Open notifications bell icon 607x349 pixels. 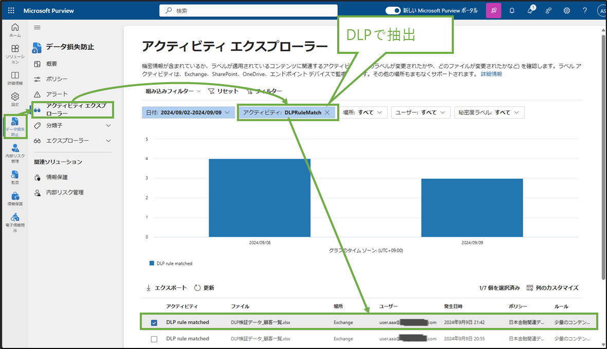coord(512,10)
